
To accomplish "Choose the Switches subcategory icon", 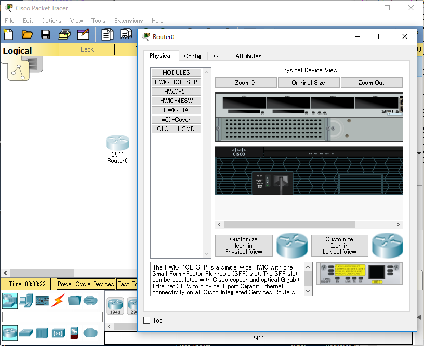I will pyautogui.click(x=26, y=333).
